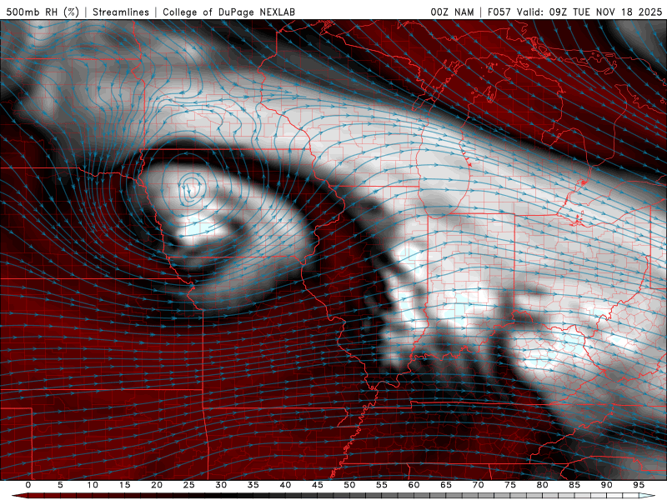
Task: Click the '0' colorbar label
Action: click(28, 485)
